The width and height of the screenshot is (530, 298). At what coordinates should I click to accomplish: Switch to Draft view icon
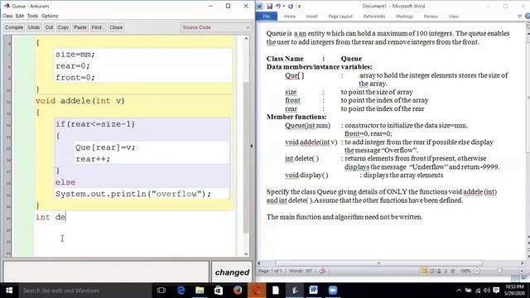pyautogui.click(x=453, y=271)
